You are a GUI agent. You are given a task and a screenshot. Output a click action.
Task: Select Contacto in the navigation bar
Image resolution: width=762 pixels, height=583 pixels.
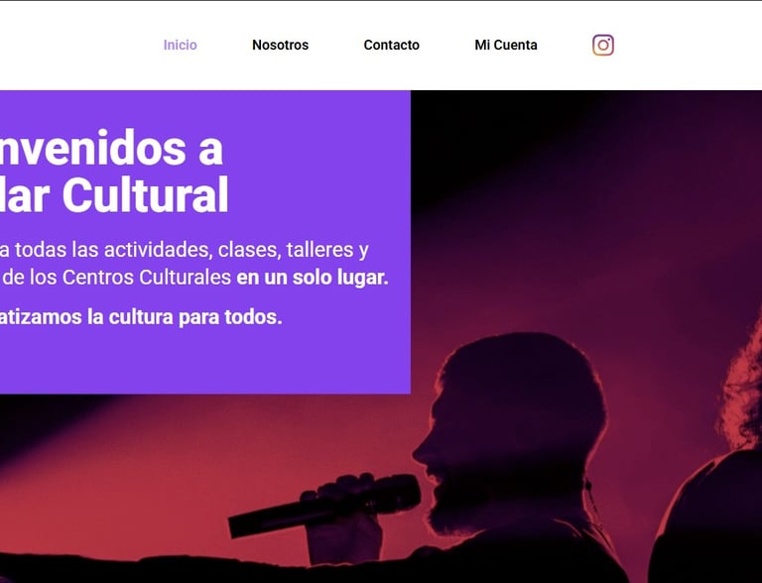[391, 46]
